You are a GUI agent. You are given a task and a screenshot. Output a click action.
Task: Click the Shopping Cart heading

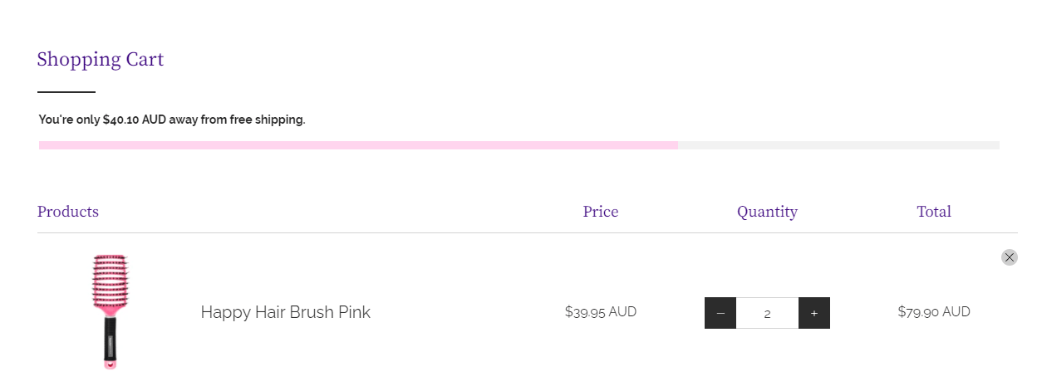pyautogui.click(x=101, y=59)
